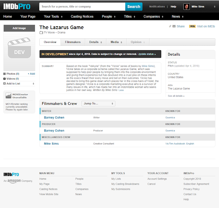Open the Companies dropdown menu

[153, 17]
